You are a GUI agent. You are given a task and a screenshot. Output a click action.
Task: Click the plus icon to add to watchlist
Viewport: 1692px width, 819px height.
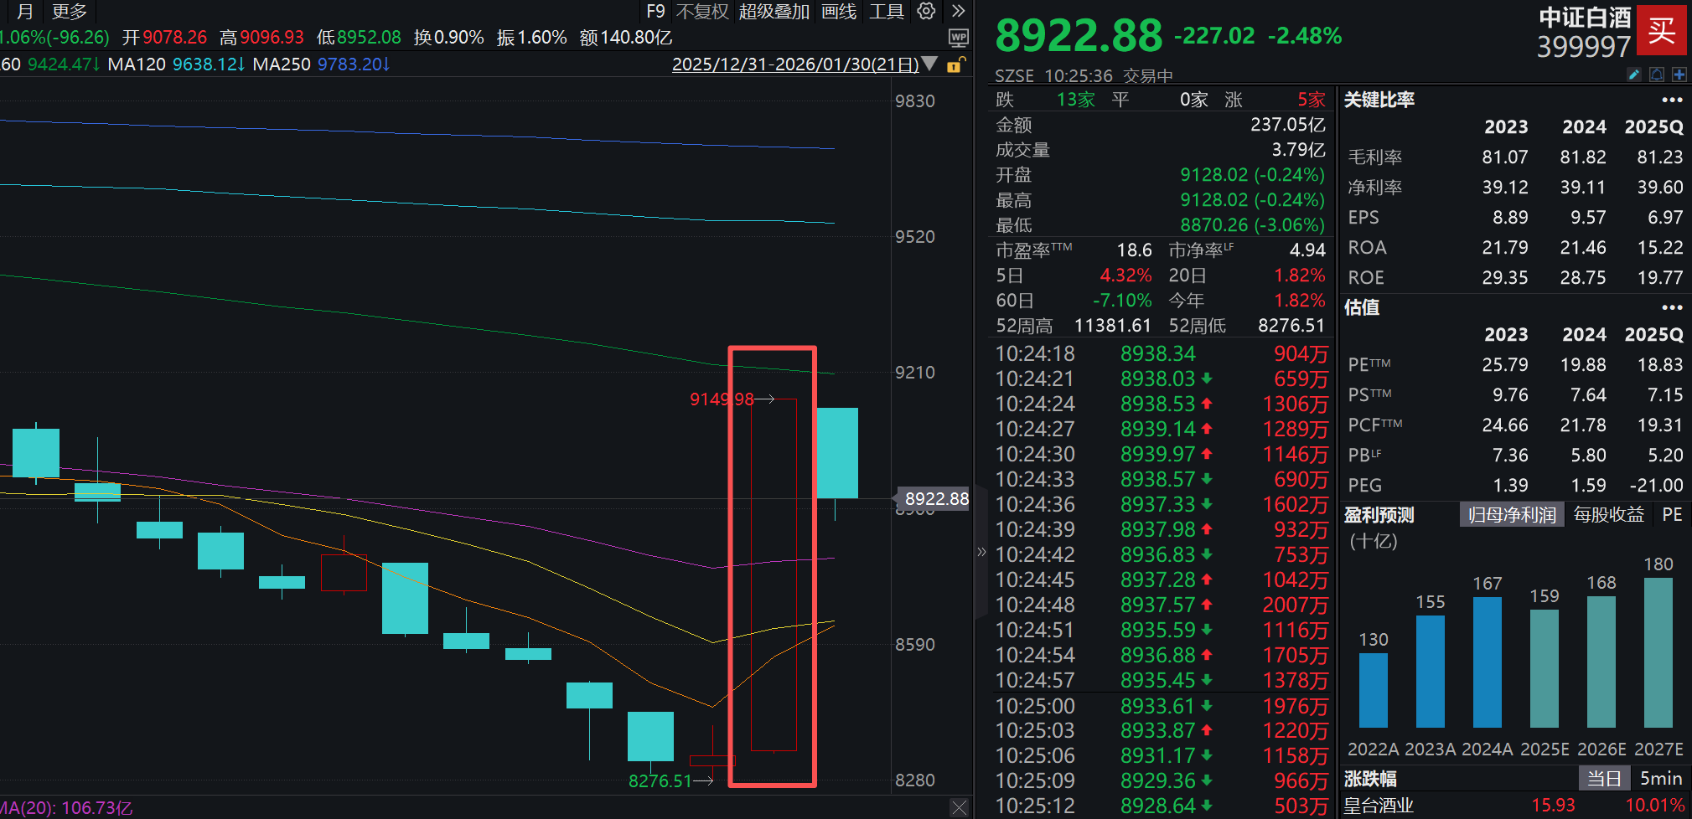pyautogui.click(x=1679, y=74)
